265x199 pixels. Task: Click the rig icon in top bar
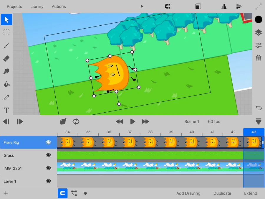coord(168,6)
